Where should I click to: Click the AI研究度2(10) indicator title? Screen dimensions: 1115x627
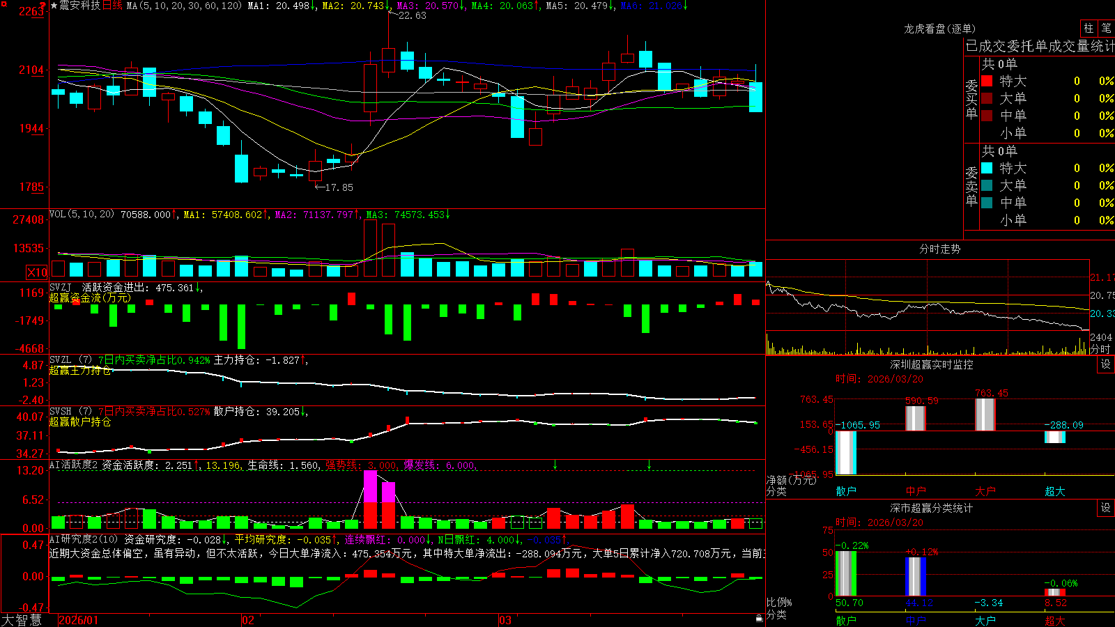[84, 539]
